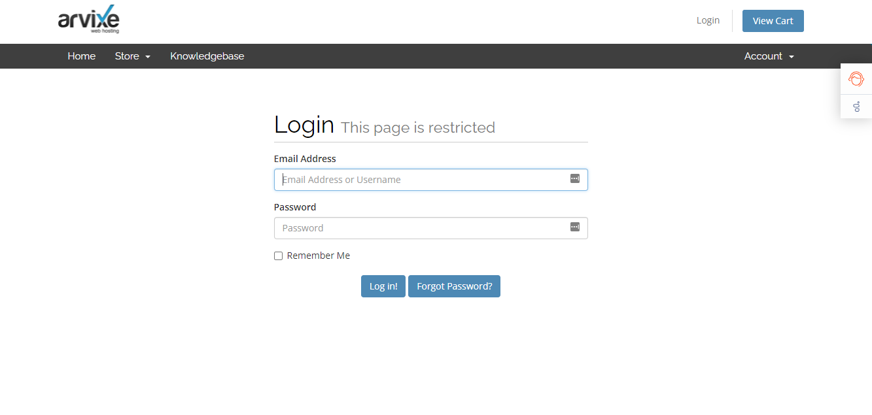Click the Arvixe web hosting logo

coord(89,20)
